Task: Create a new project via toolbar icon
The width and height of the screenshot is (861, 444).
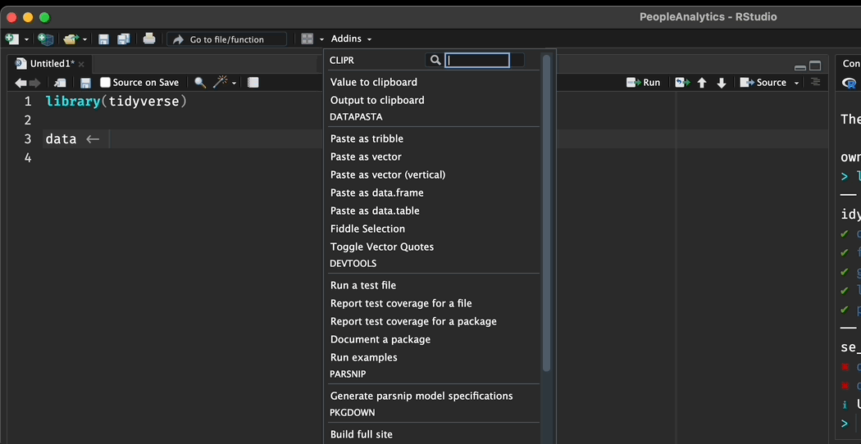Action: coord(46,39)
